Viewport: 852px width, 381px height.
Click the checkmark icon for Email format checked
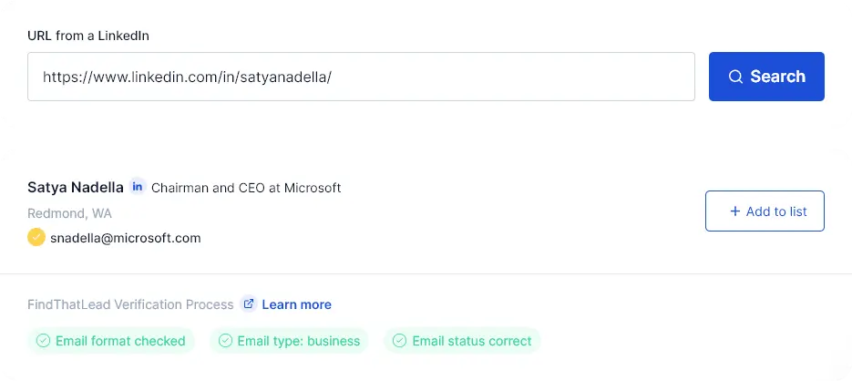(43, 341)
